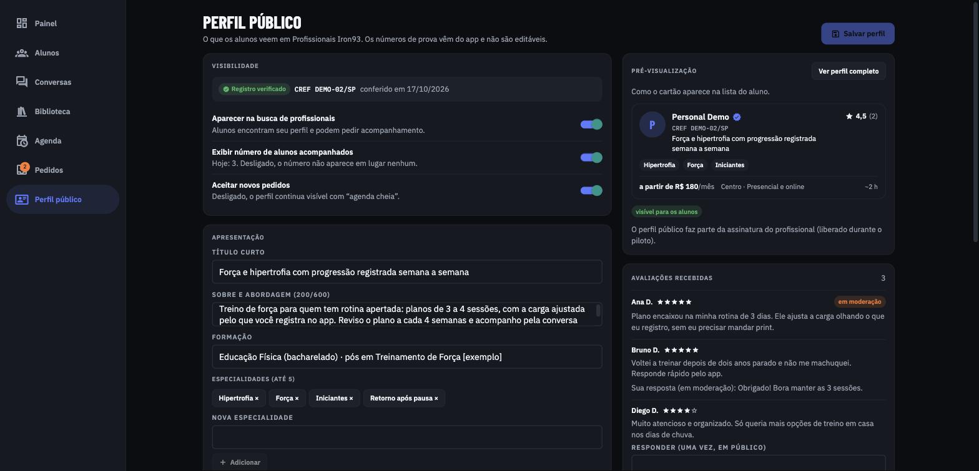Click Ana D.'s five-star rating
This screenshot has width=979, height=471.
[674, 302]
